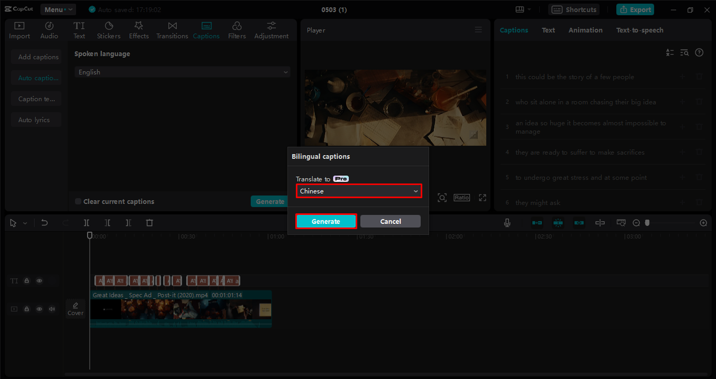Select the Great Ideas video clip in timeline
The height and width of the screenshot is (379, 716).
pyautogui.click(x=181, y=308)
